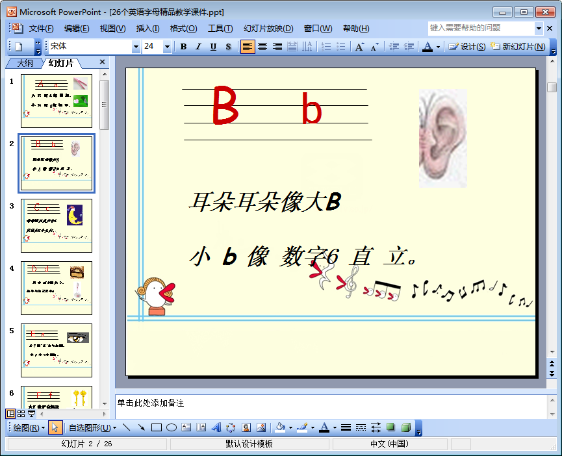This screenshot has height=456, width=562.
Task: Open the 幻灯片放映 menu
Action: coord(268,29)
